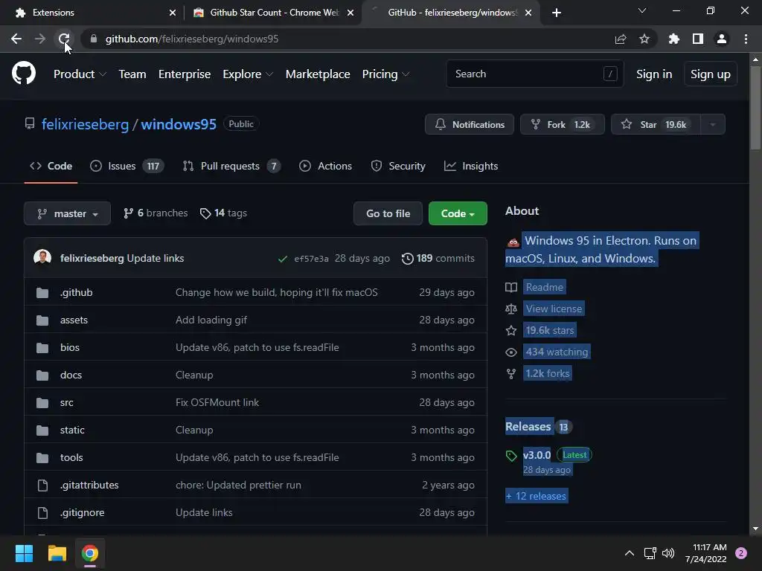Click the .gitignore file icon

(42, 513)
